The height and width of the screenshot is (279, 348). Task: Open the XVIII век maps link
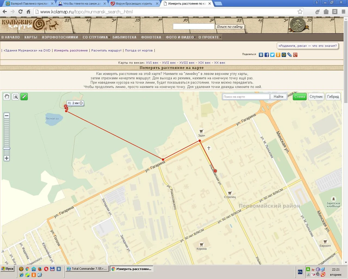pos(187,63)
